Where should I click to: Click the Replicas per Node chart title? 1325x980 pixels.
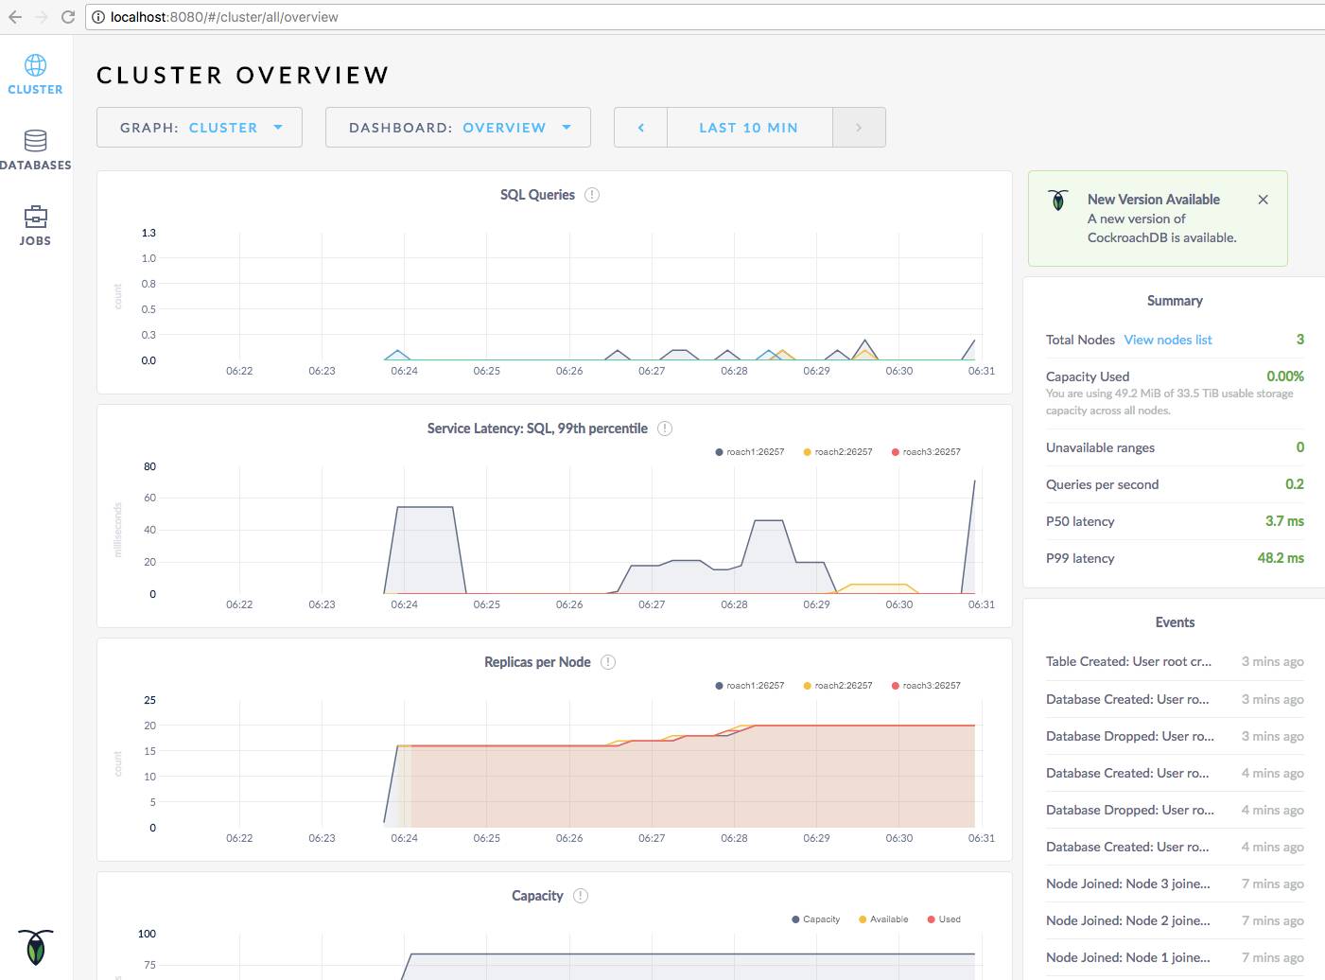tap(537, 662)
